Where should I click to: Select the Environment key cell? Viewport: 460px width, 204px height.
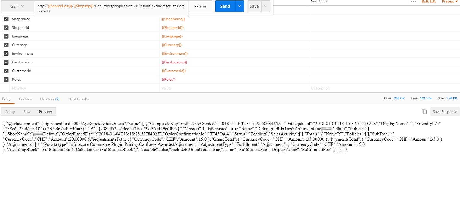click(x=85, y=54)
